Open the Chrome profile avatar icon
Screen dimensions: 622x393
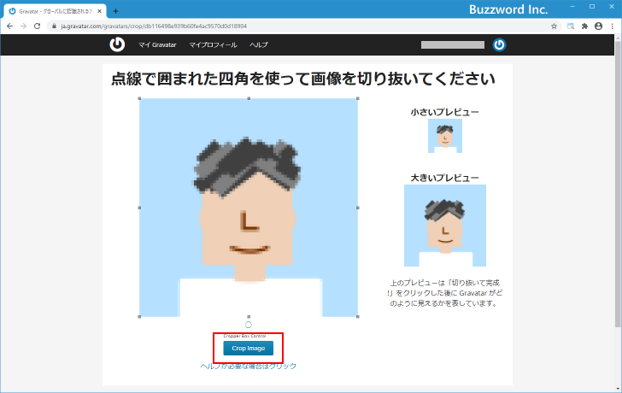click(598, 26)
